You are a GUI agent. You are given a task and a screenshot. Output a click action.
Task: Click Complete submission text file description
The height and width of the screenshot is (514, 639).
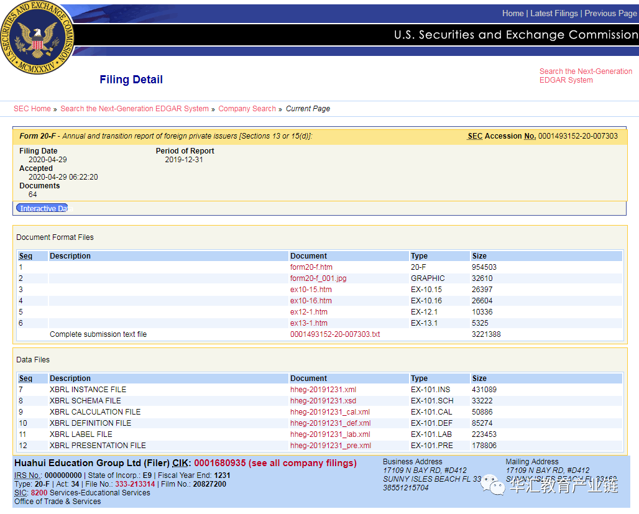[x=98, y=334]
